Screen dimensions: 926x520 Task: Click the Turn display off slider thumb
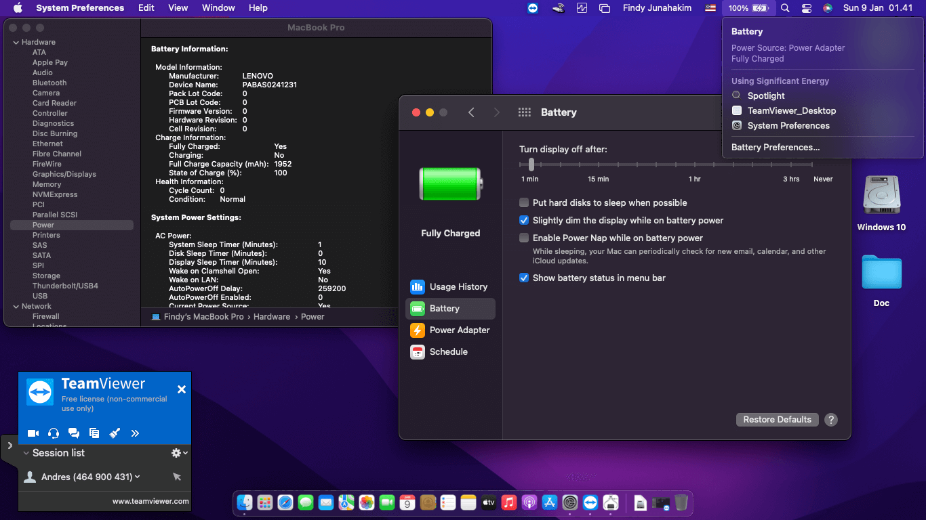click(x=531, y=164)
